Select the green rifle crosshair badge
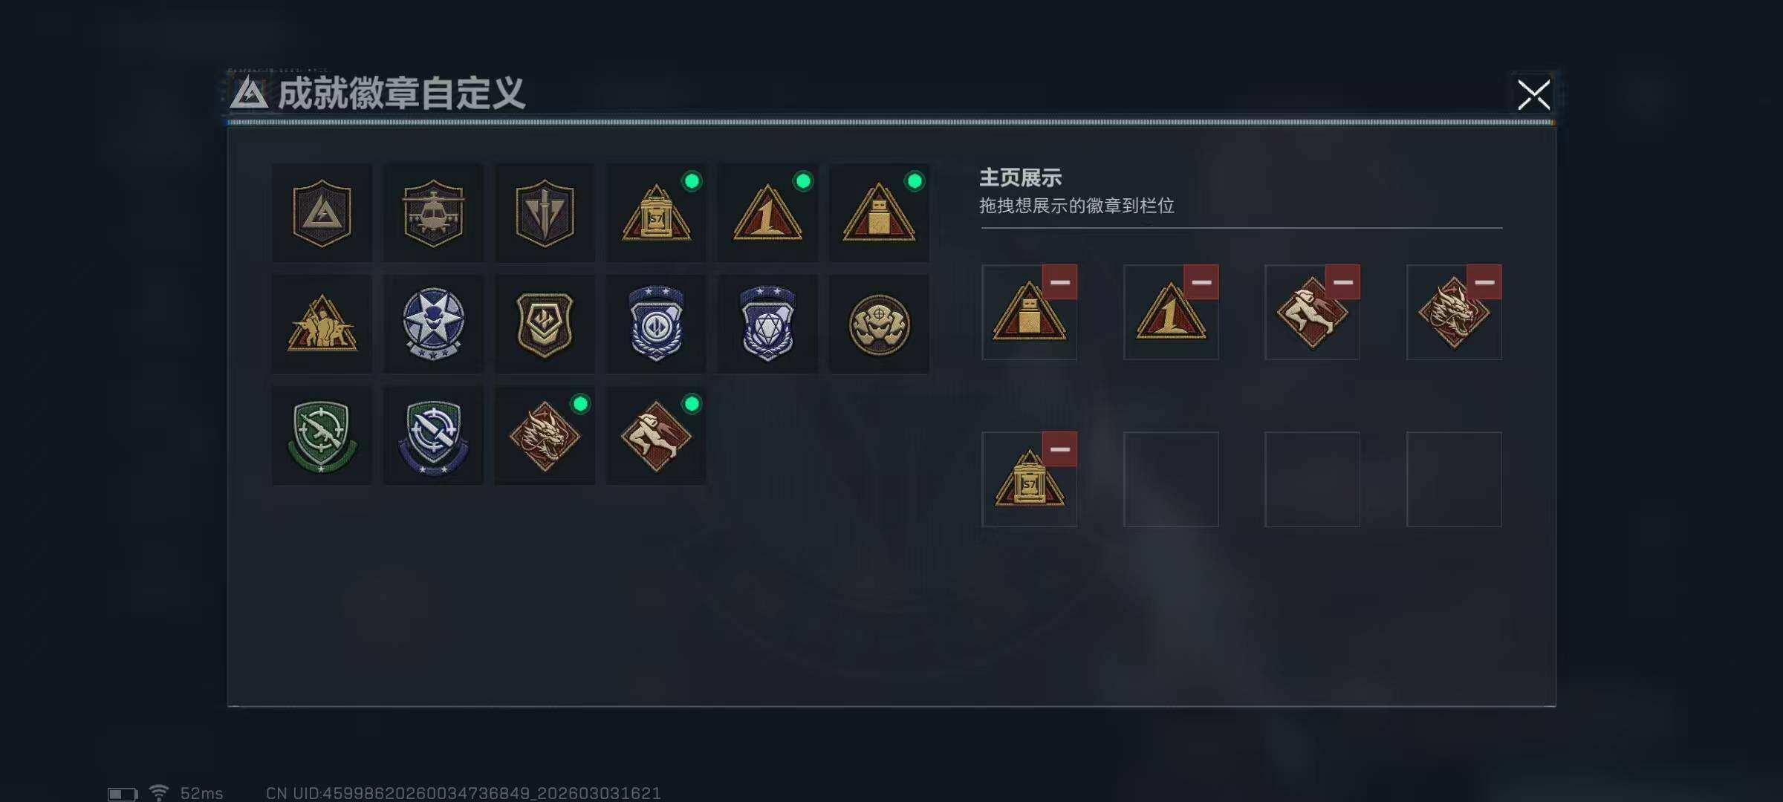This screenshot has height=802, width=1783. pos(322,436)
